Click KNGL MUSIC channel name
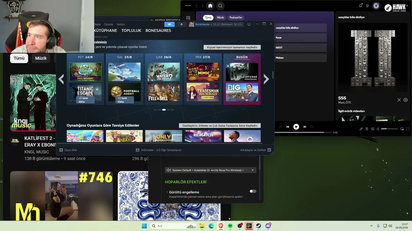The width and height of the screenshot is (412, 231). [x=37, y=152]
